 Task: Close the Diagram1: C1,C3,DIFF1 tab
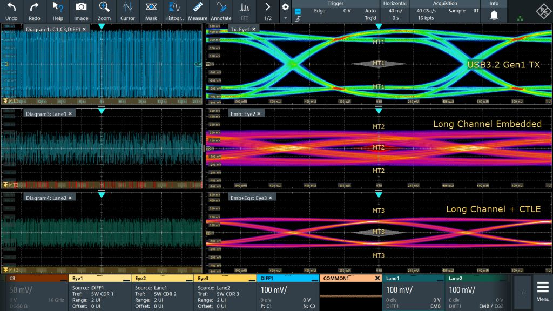click(x=84, y=29)
